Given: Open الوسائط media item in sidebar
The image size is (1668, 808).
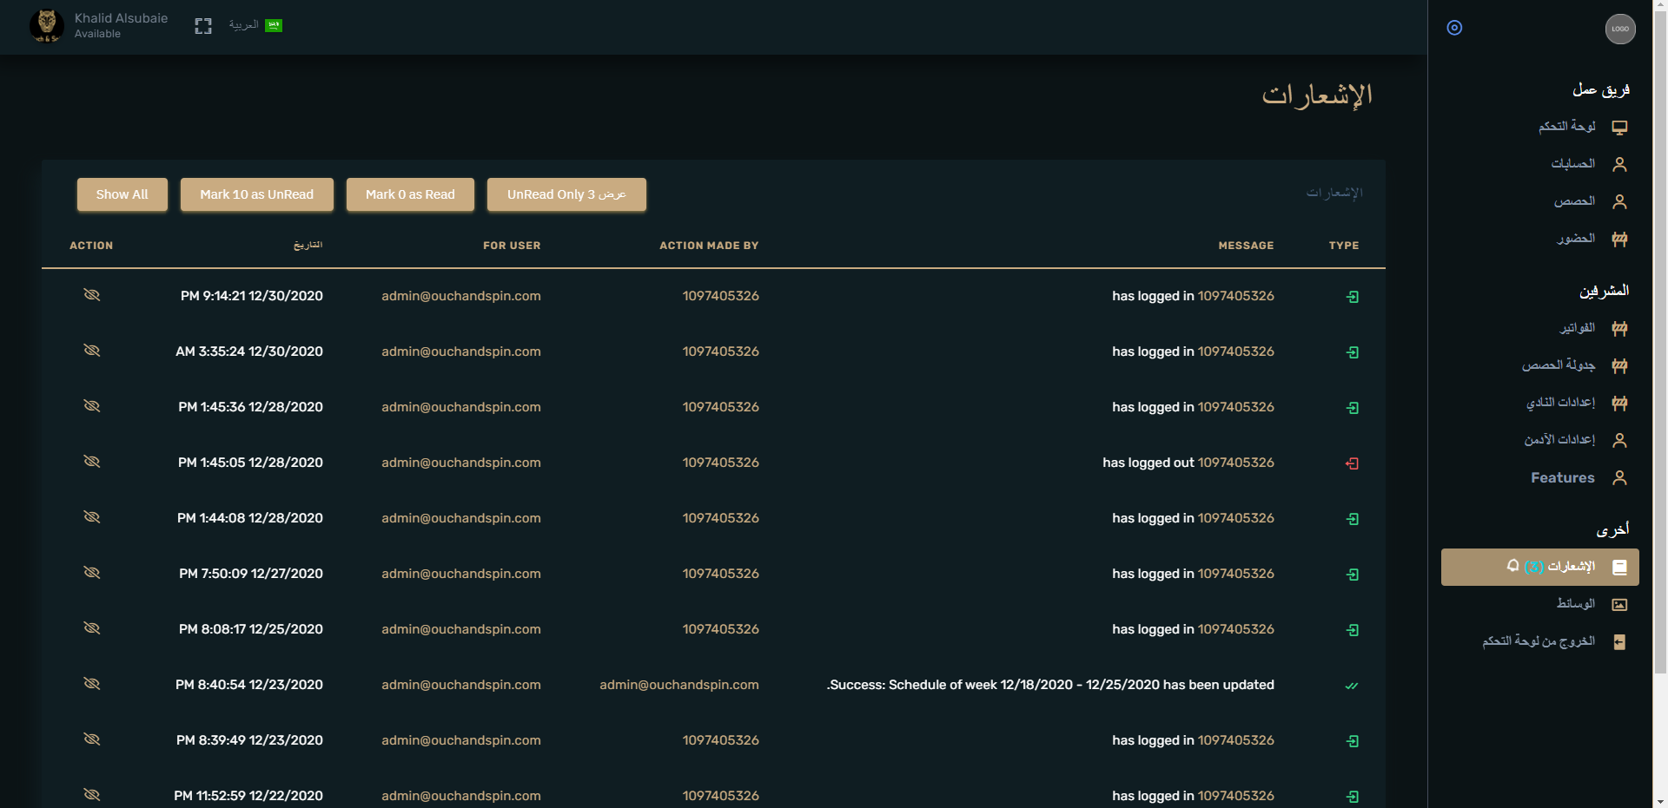Looking at the screenshot, I should point(1575,604).
